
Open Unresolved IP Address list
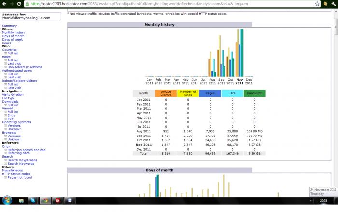click(25, 67)
